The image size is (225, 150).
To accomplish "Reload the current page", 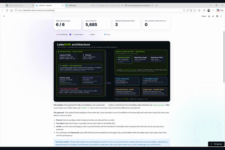I will pyautogui.click(x=7, y=10).
